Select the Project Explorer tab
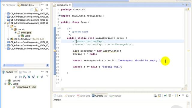 pyautogui.click(x=25, y=5)
